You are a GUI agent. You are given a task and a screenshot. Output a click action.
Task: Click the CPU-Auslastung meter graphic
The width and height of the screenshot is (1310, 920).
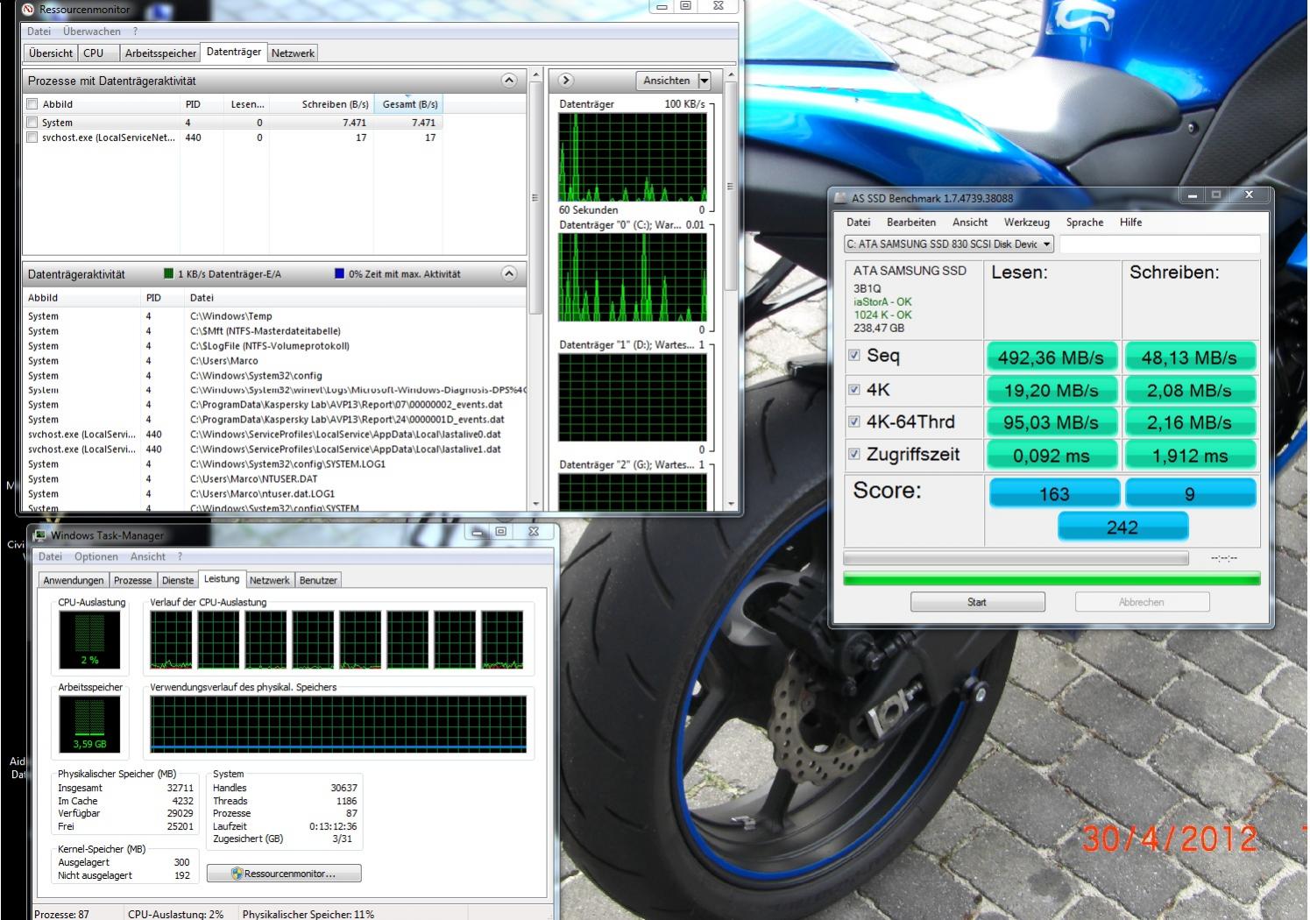pyautogui.click(x=89, y=640)
